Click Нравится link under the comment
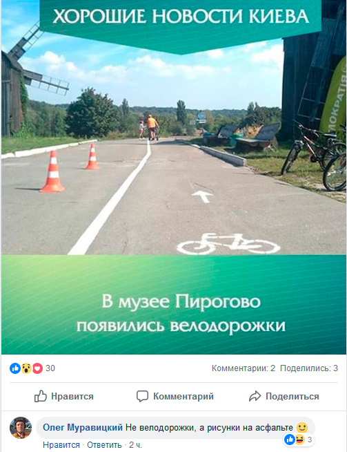 click(61, 445)
